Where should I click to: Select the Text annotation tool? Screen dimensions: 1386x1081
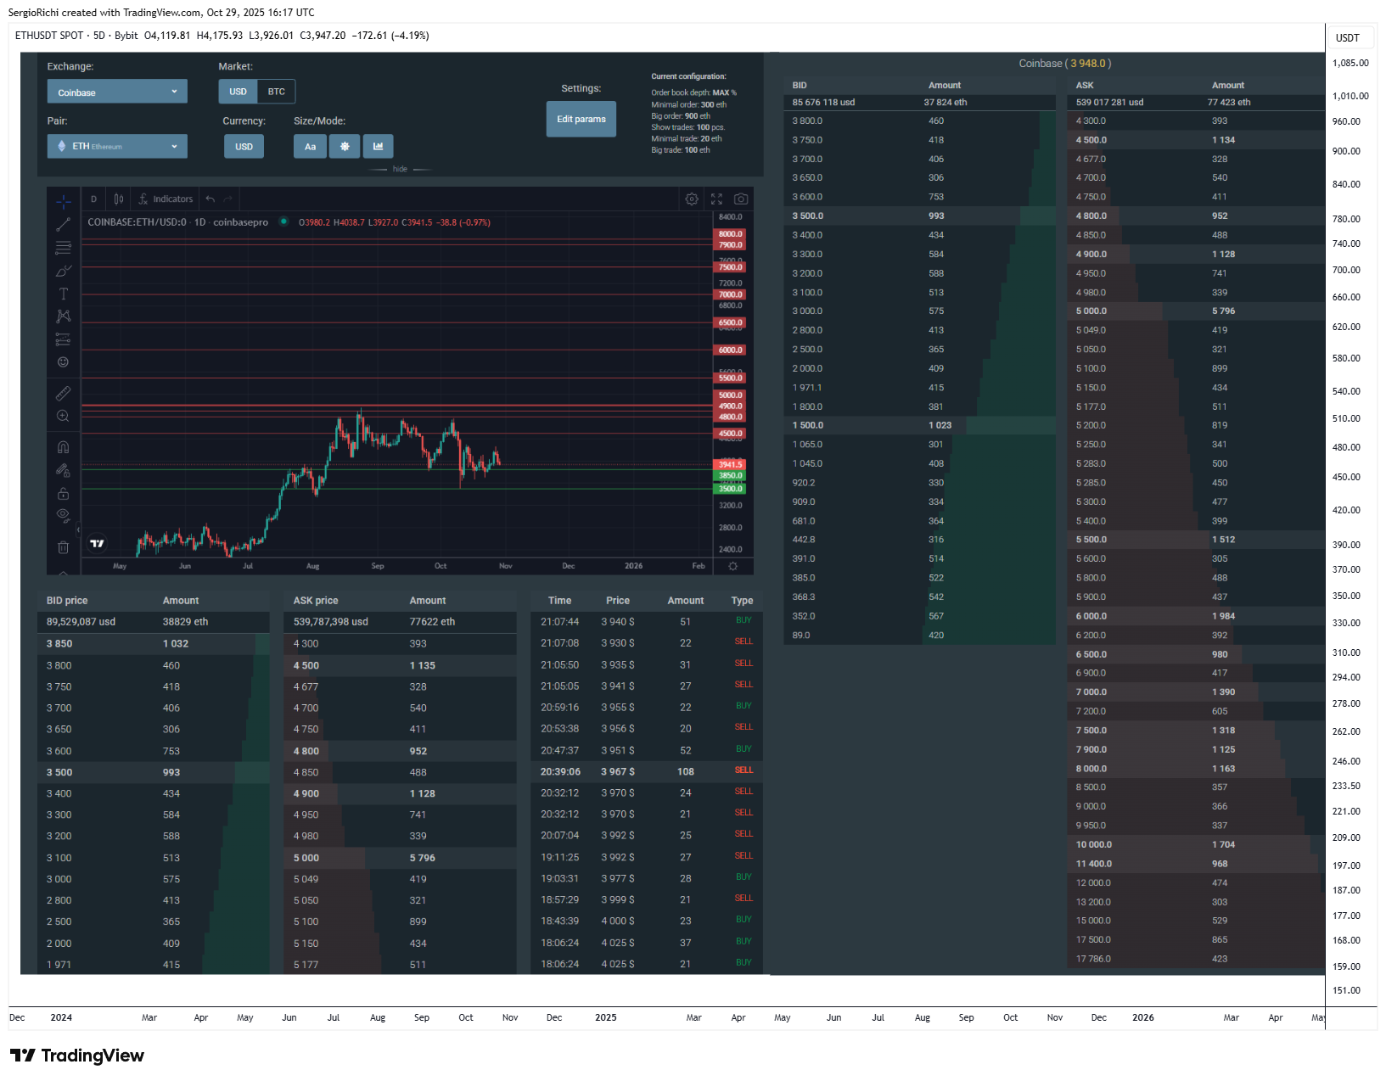point(63,294)
